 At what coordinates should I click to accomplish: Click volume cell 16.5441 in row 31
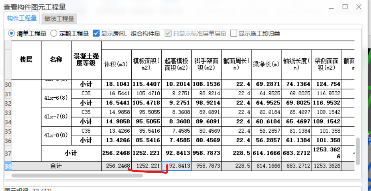(x=116, y=94)
